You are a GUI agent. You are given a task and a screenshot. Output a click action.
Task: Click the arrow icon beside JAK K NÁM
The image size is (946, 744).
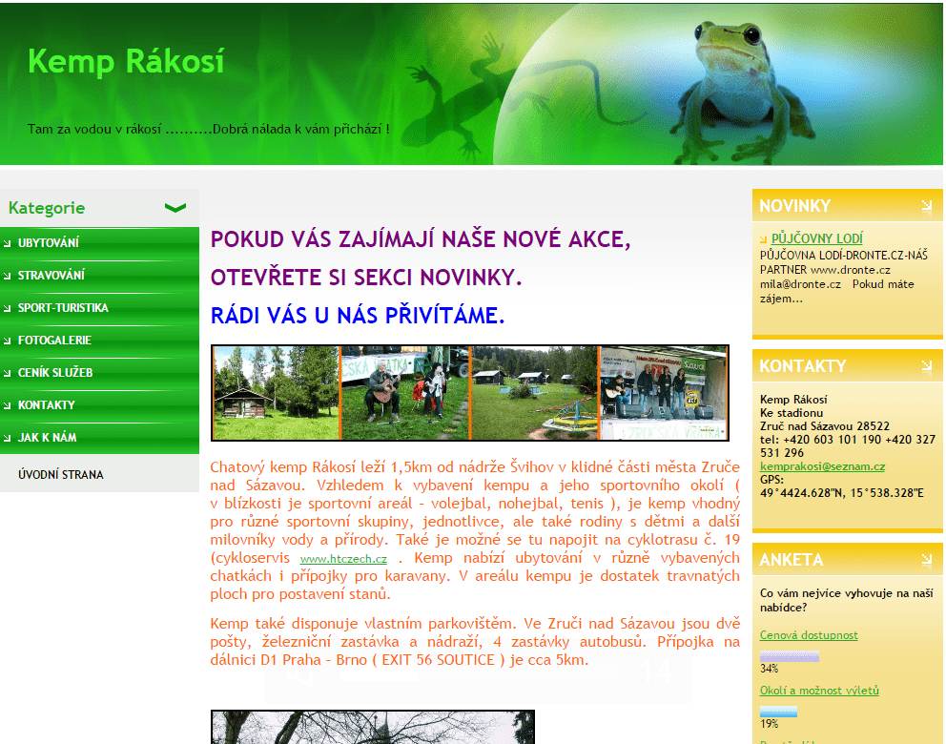(8, 438)
